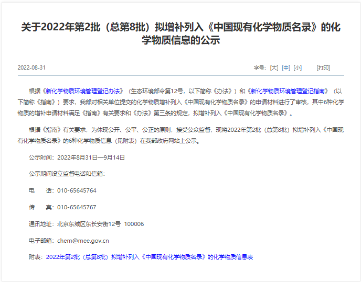Open the 新化学物质环境管理登记办法 link

pyautogui.click(x=84, y=91)
